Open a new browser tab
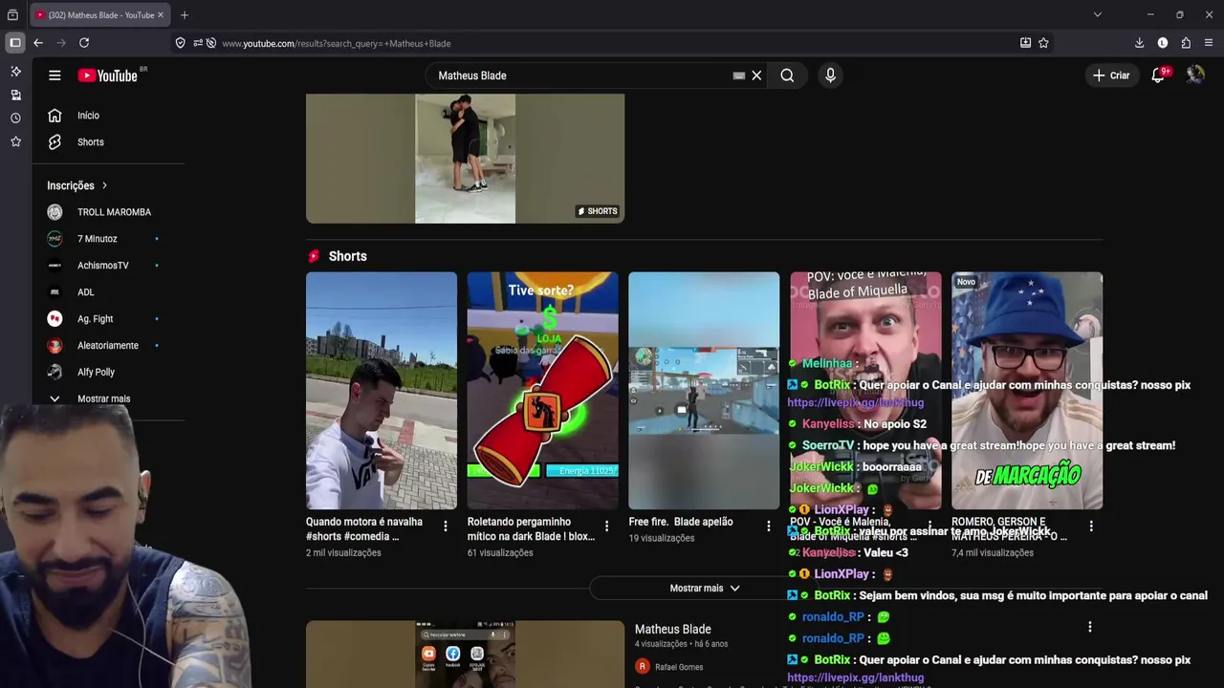This screenshot has width=1224, height=688. pos(185,14)
